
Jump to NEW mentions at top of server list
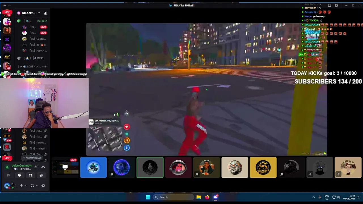[7, 12]
